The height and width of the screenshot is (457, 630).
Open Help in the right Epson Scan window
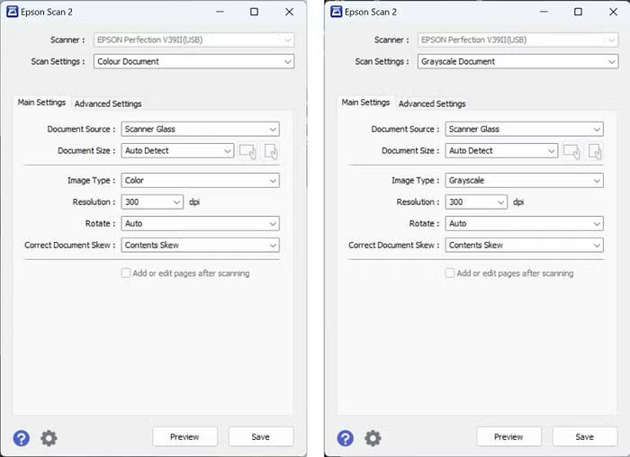pyautogui.click(x=345, y=438)
